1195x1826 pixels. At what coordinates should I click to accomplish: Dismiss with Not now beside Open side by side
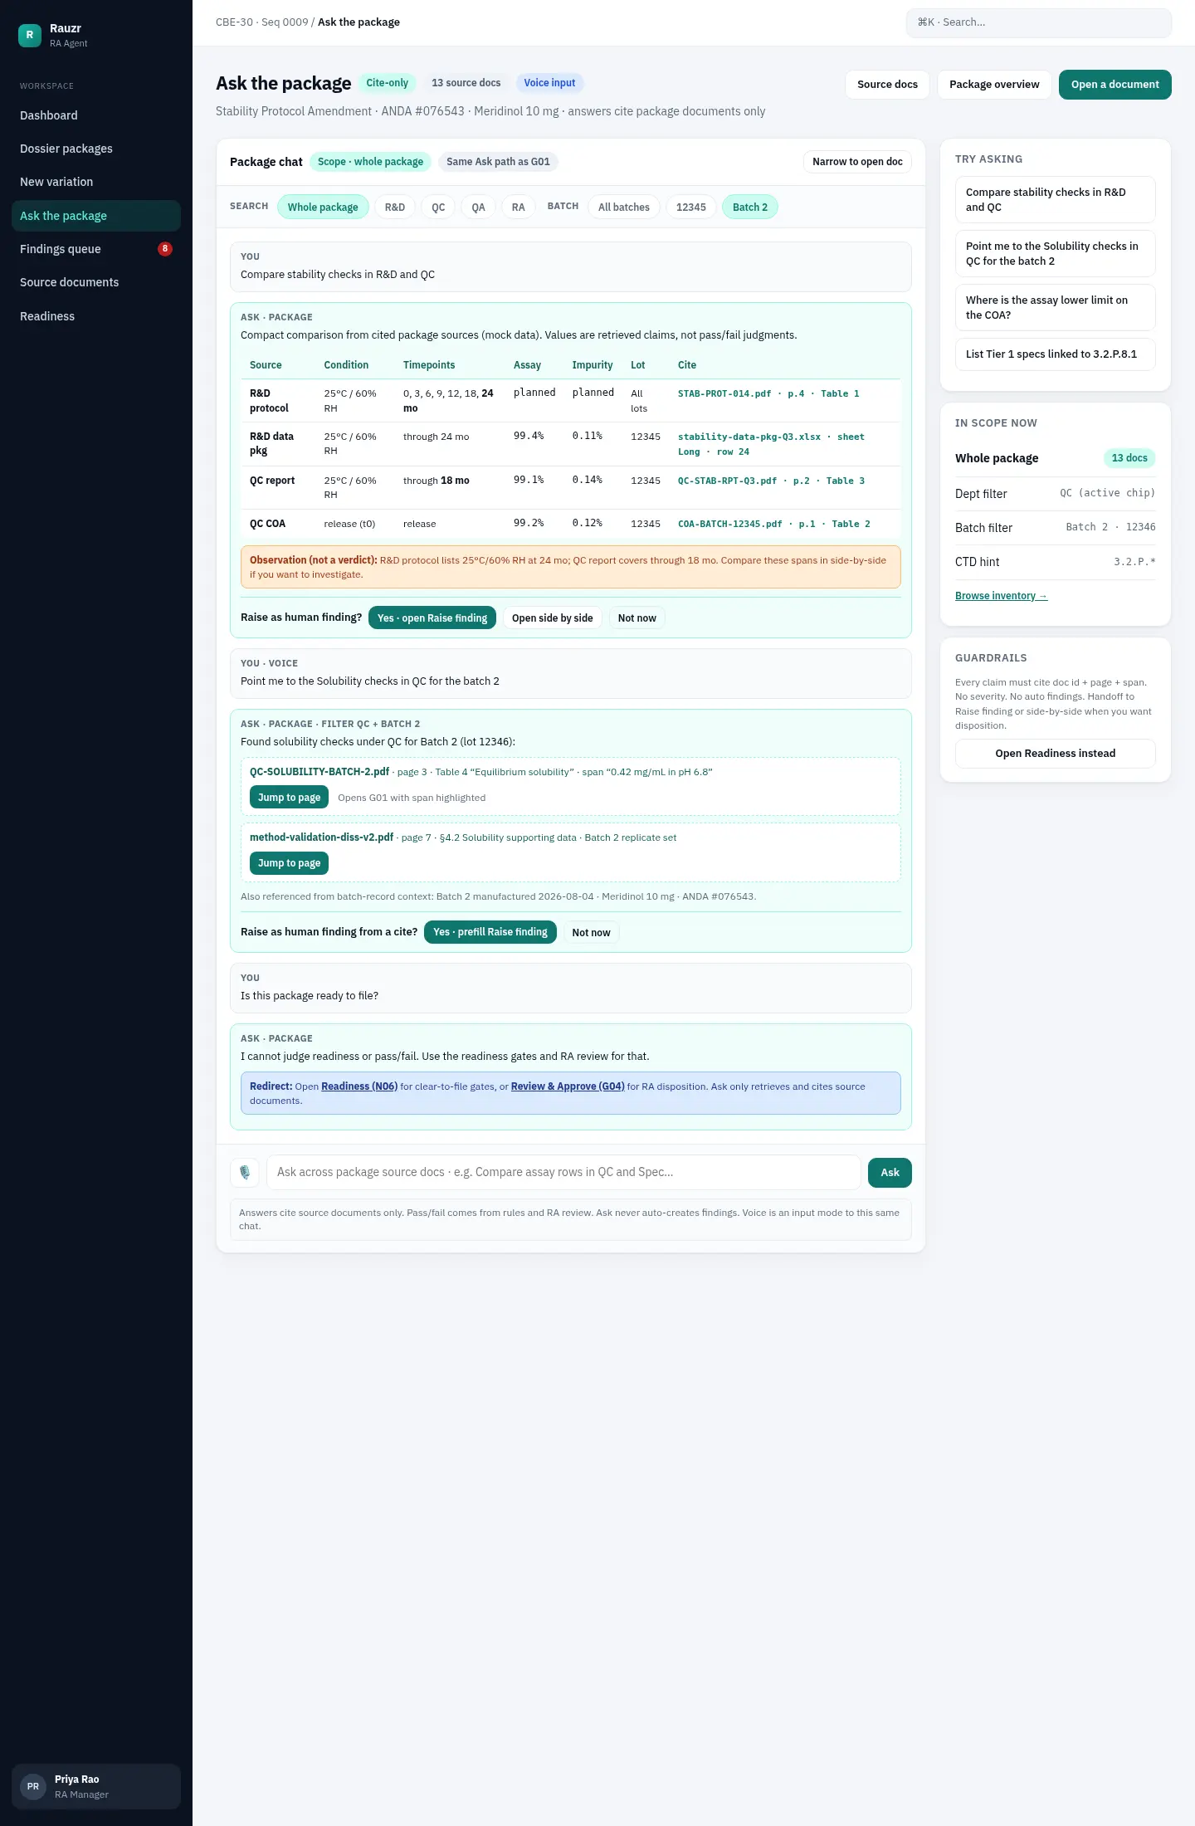point(637,618)
